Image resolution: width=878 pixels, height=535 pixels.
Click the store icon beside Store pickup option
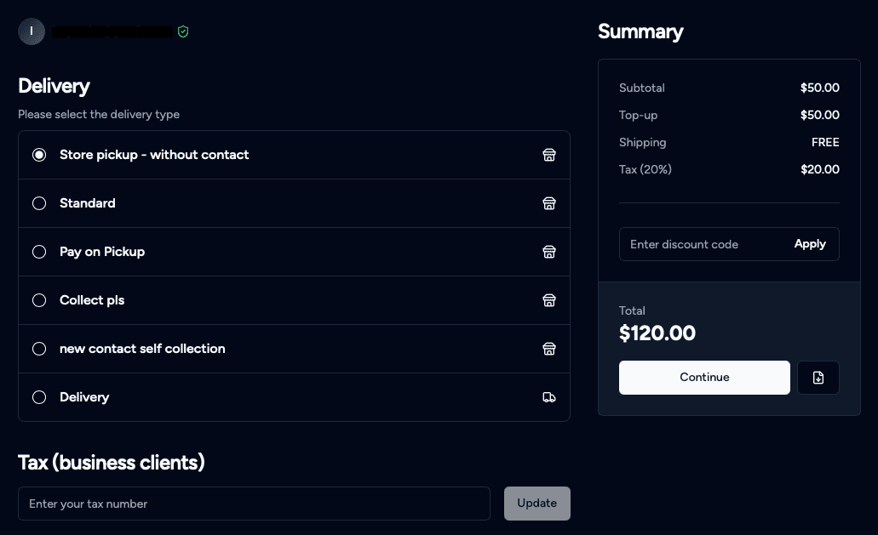pyautogui.click(x=549, y=155)
